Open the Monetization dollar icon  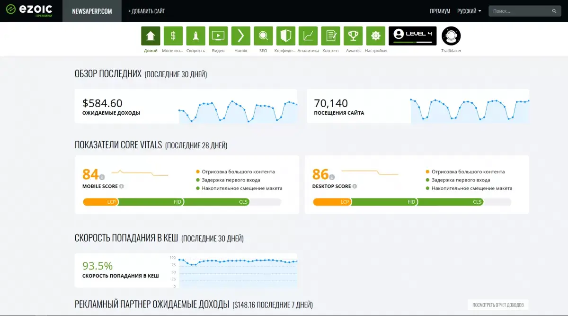(x=173, y=36)
